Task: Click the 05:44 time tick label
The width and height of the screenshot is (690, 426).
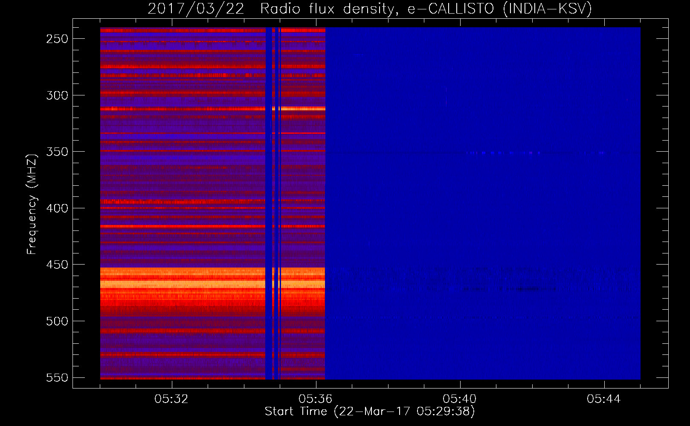Action: 604,399
